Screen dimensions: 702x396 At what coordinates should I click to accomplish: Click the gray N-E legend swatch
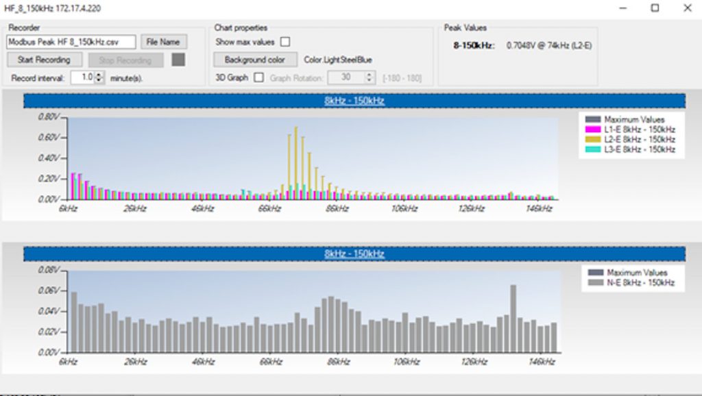coord(596,282)
